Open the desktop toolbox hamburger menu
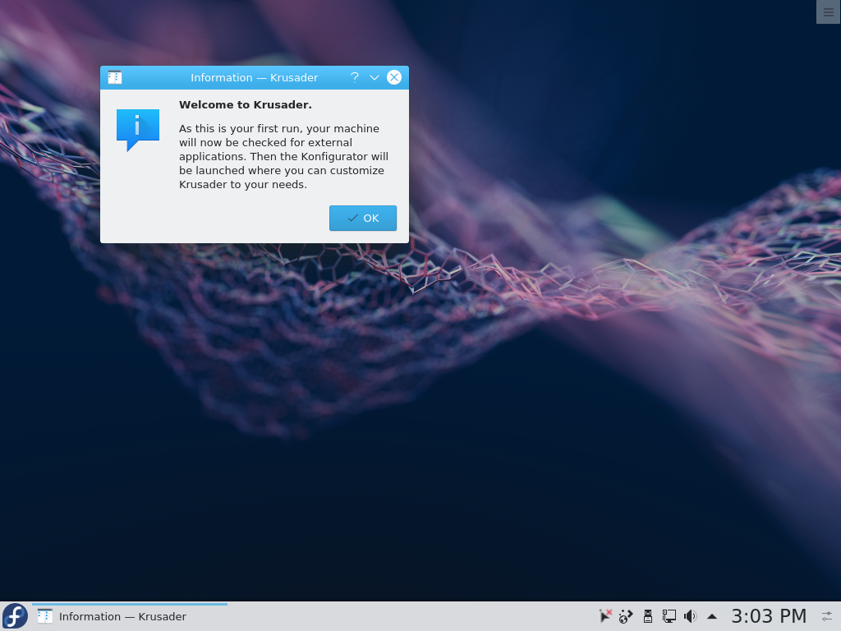Screen dimensions: 841x631 828,12
